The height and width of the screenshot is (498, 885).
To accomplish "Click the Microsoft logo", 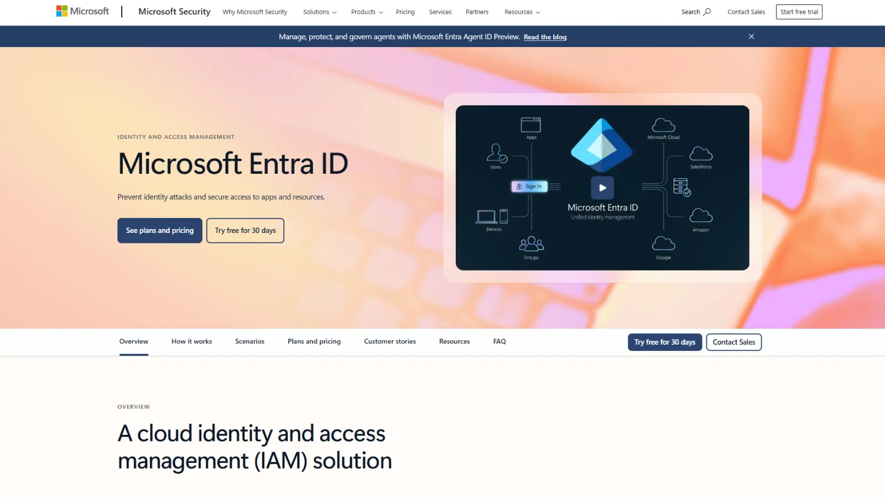I will pos(81,11).
